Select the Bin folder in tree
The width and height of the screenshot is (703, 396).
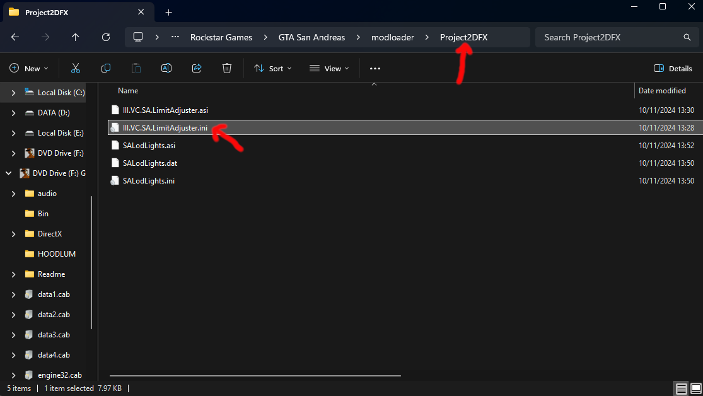tap(43, 214)
